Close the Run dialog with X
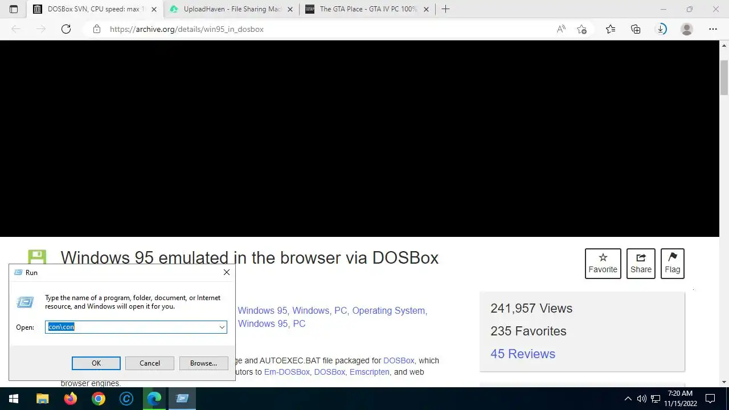The image size is (729, 410). 227,272
